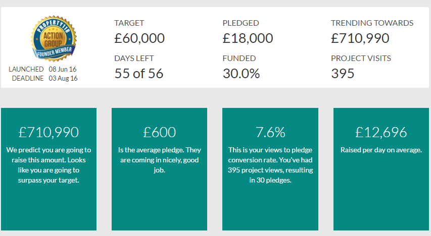This screenshot has width=431, height=236.
Task: Click the TARGET label
Action: click(x=129, y=23)
